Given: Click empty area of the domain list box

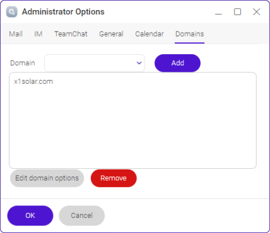Looking at the screenshot, I should pyautogui.click(x=132, y=126).
